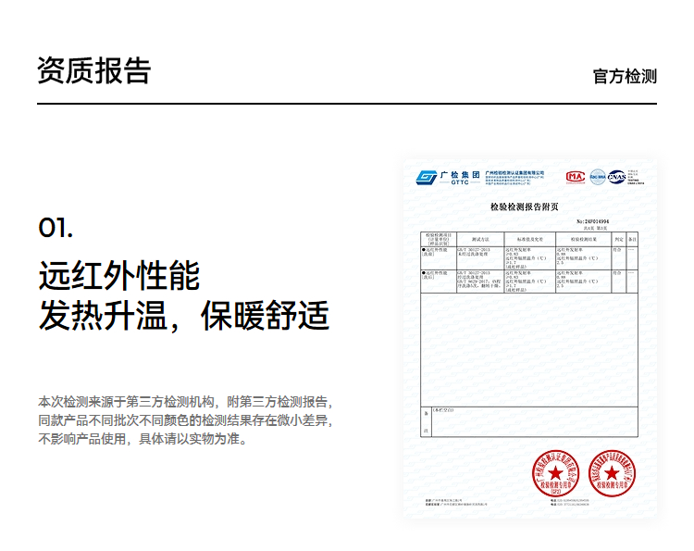
Task: Click the 远红外性能 headline text
Action: [x=118, y=275]
